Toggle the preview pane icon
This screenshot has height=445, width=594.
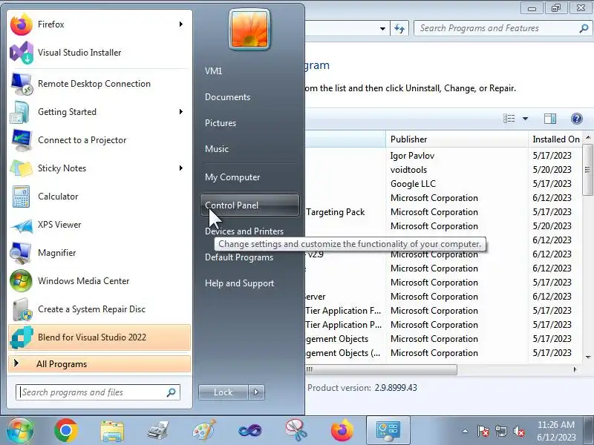click(550, 119)
